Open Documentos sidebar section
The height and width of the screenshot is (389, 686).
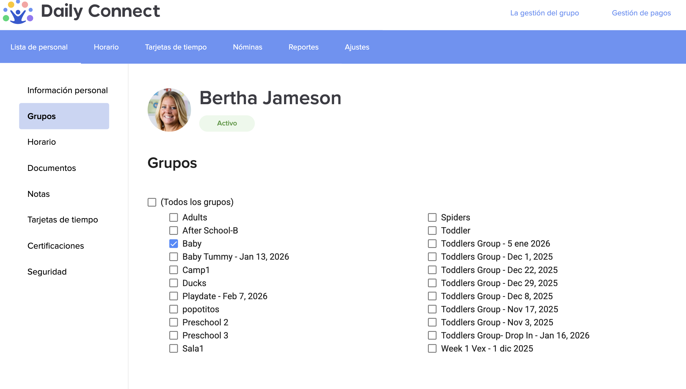[52, 168]
